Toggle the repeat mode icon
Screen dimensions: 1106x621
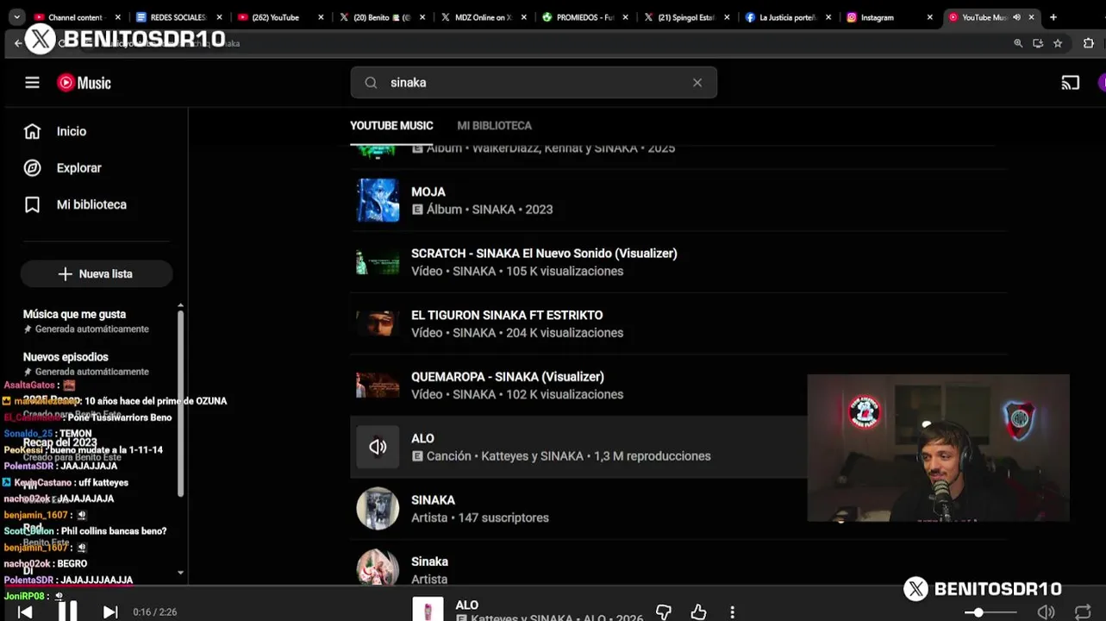click(x=1083, y=612)
